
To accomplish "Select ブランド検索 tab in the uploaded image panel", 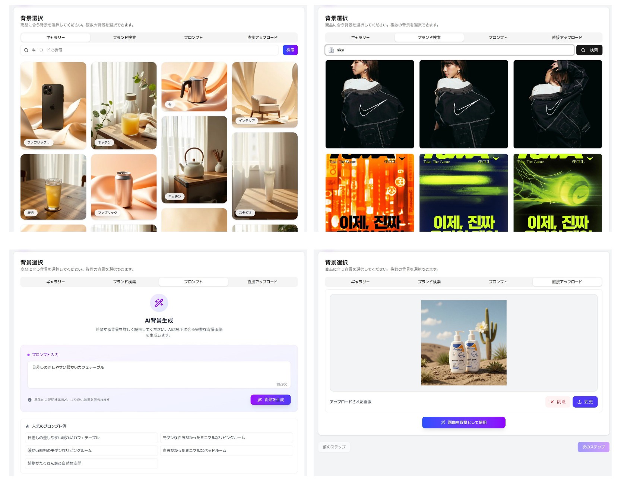I will (x=429, y=282).
